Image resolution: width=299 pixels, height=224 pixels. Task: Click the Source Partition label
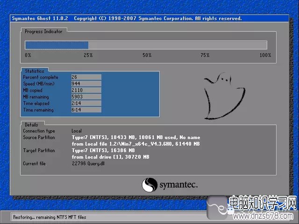tap(39, 137)
